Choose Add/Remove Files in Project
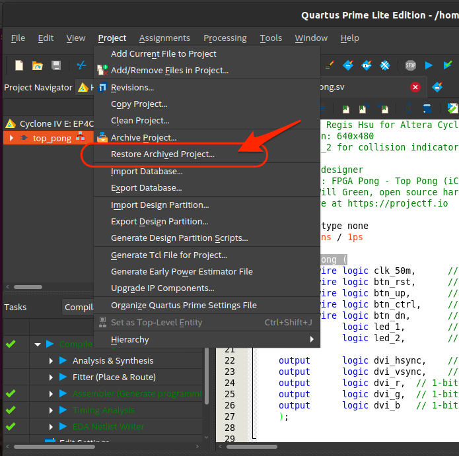 coord(207,70)
